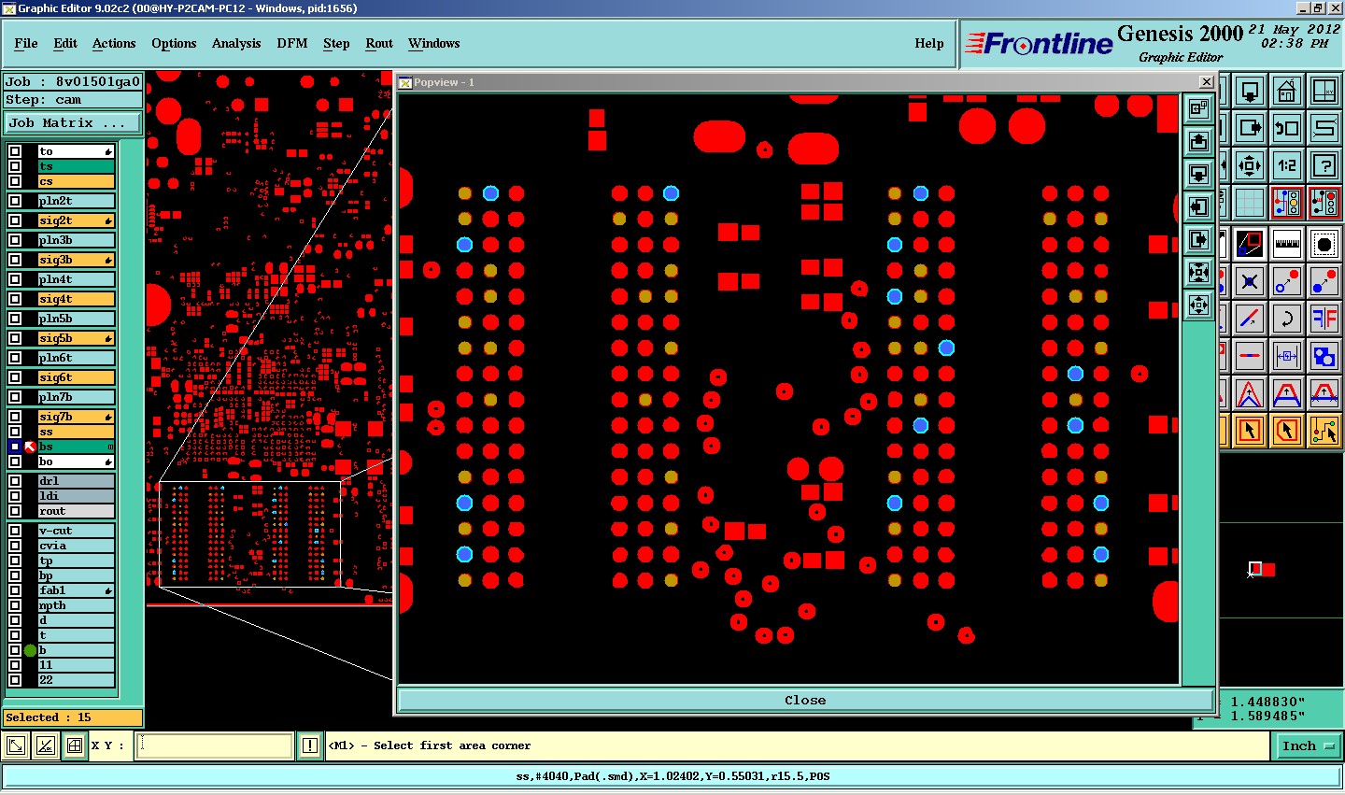Click the ts layer name
Viewport: 1345px width, 795px height.
pos(77,166)
